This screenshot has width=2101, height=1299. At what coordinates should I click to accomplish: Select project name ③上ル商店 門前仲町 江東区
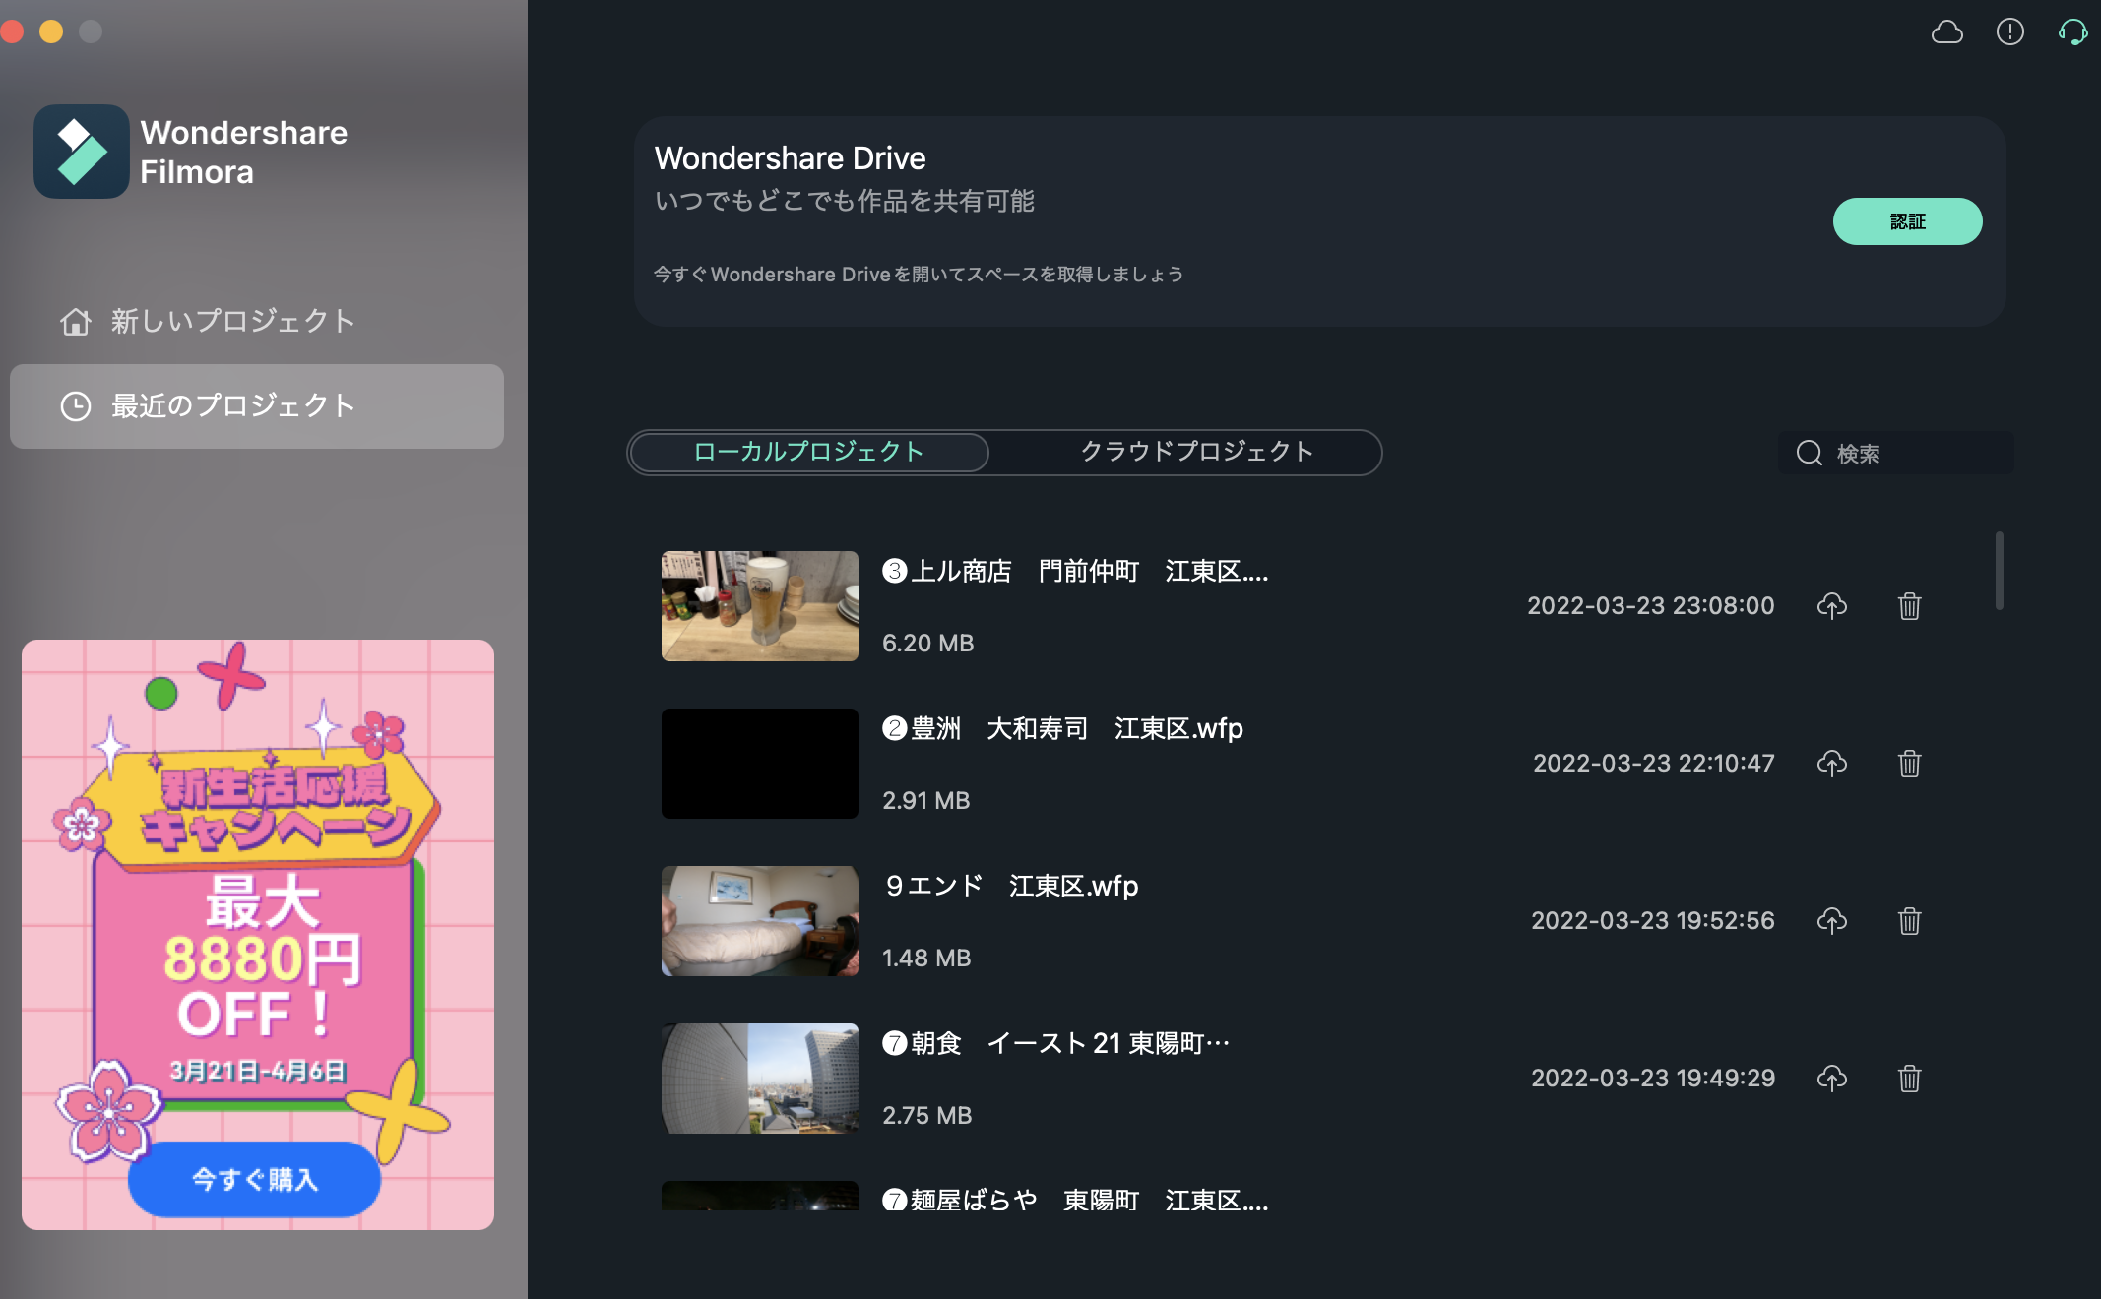(1075, 572)
